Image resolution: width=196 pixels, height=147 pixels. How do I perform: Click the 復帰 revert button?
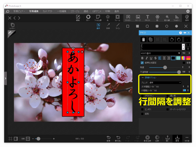point(108,138)
